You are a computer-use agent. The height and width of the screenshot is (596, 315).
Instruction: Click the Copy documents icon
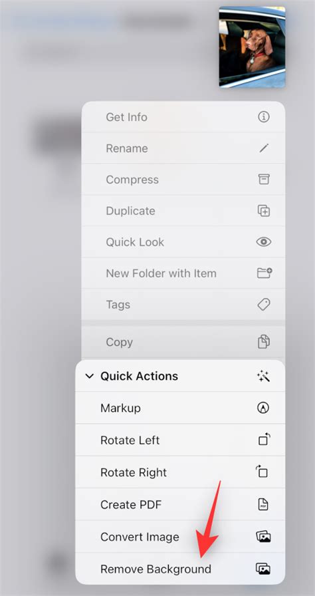(264, 342)
